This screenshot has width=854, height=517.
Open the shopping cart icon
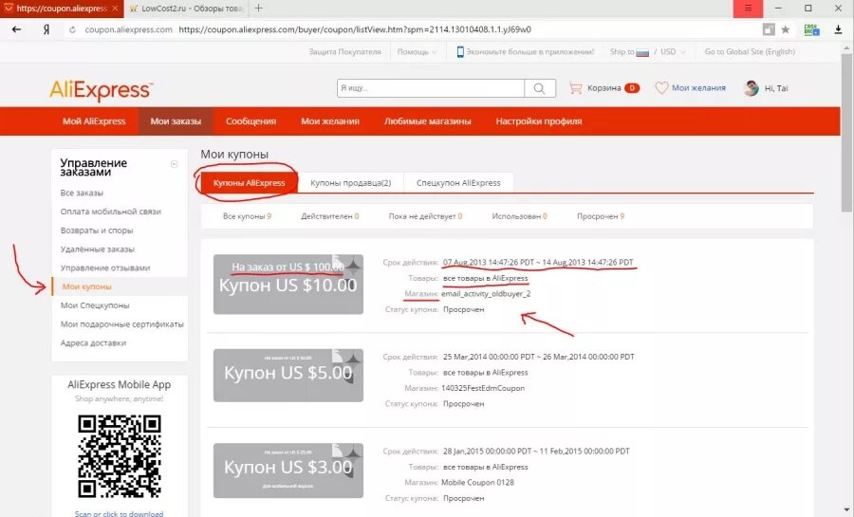click(x=575, y=87)
